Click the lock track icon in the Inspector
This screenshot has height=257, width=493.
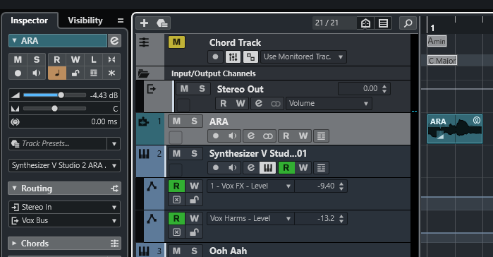tap(75, 73)
